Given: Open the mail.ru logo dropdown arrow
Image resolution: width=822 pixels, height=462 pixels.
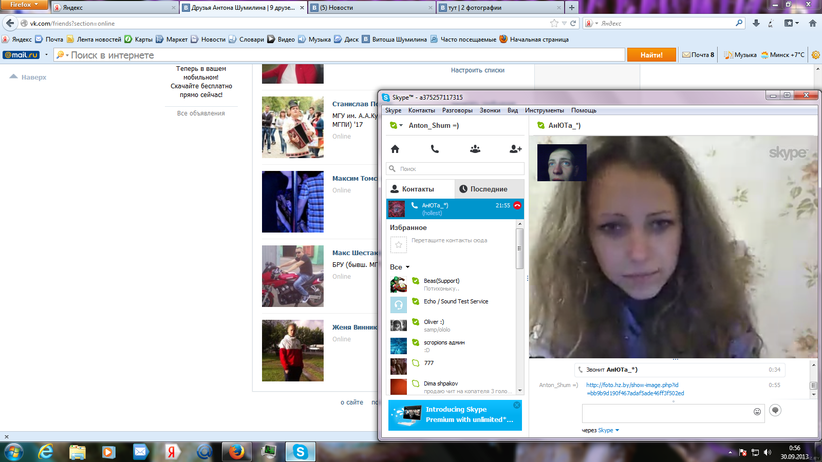Looking at the screenshot, I should [x=46, y=55].
